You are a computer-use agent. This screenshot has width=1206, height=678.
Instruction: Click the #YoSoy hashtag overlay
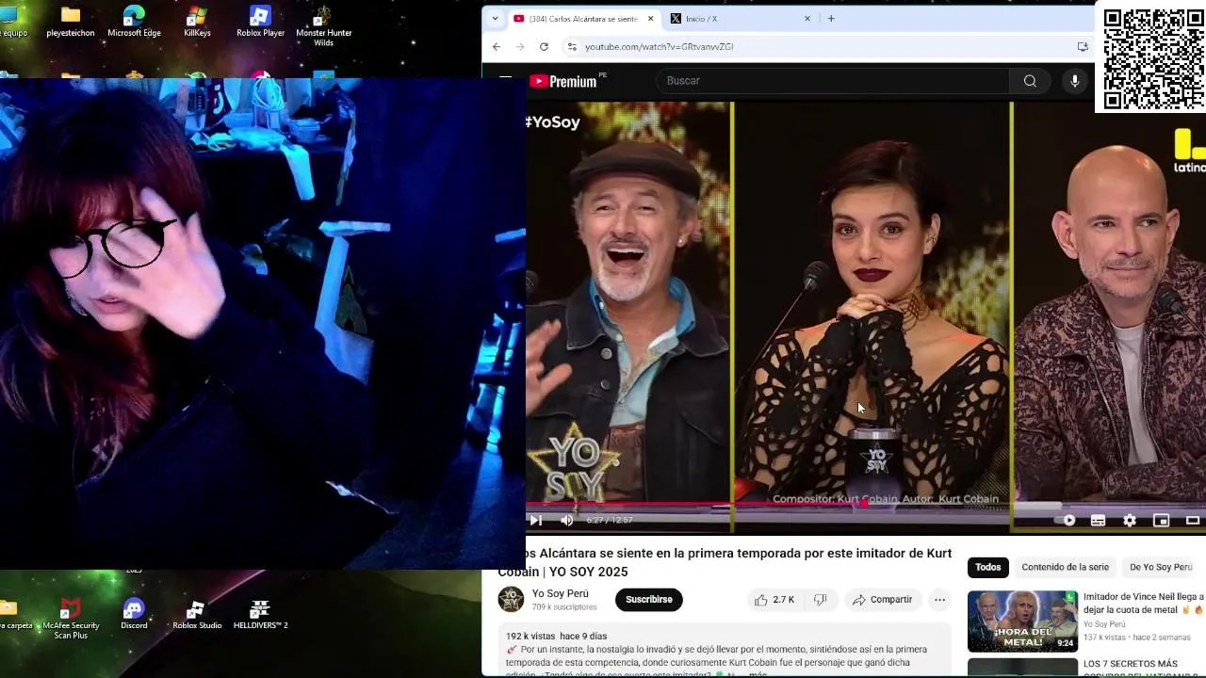(553, 122)
